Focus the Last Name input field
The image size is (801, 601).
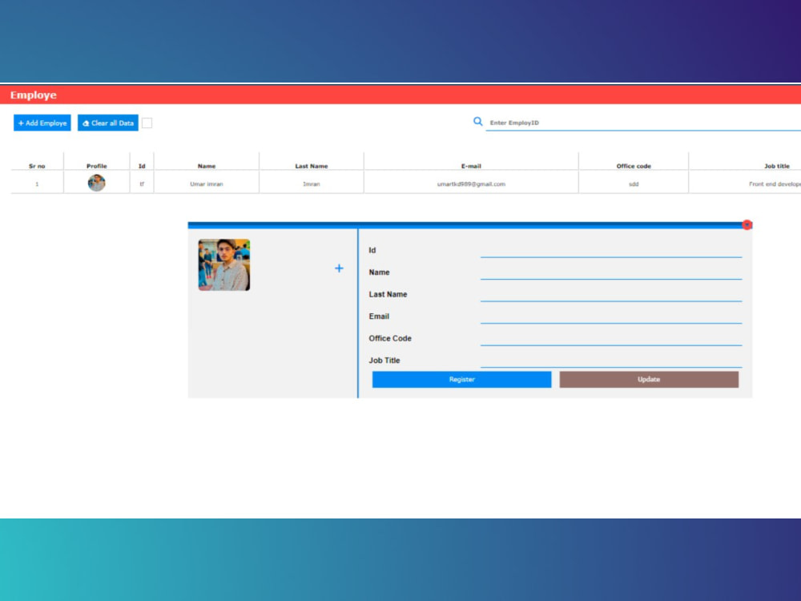(611, 294)
